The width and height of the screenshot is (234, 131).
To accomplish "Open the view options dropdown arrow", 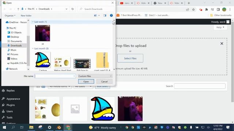I will click(99, 15).
